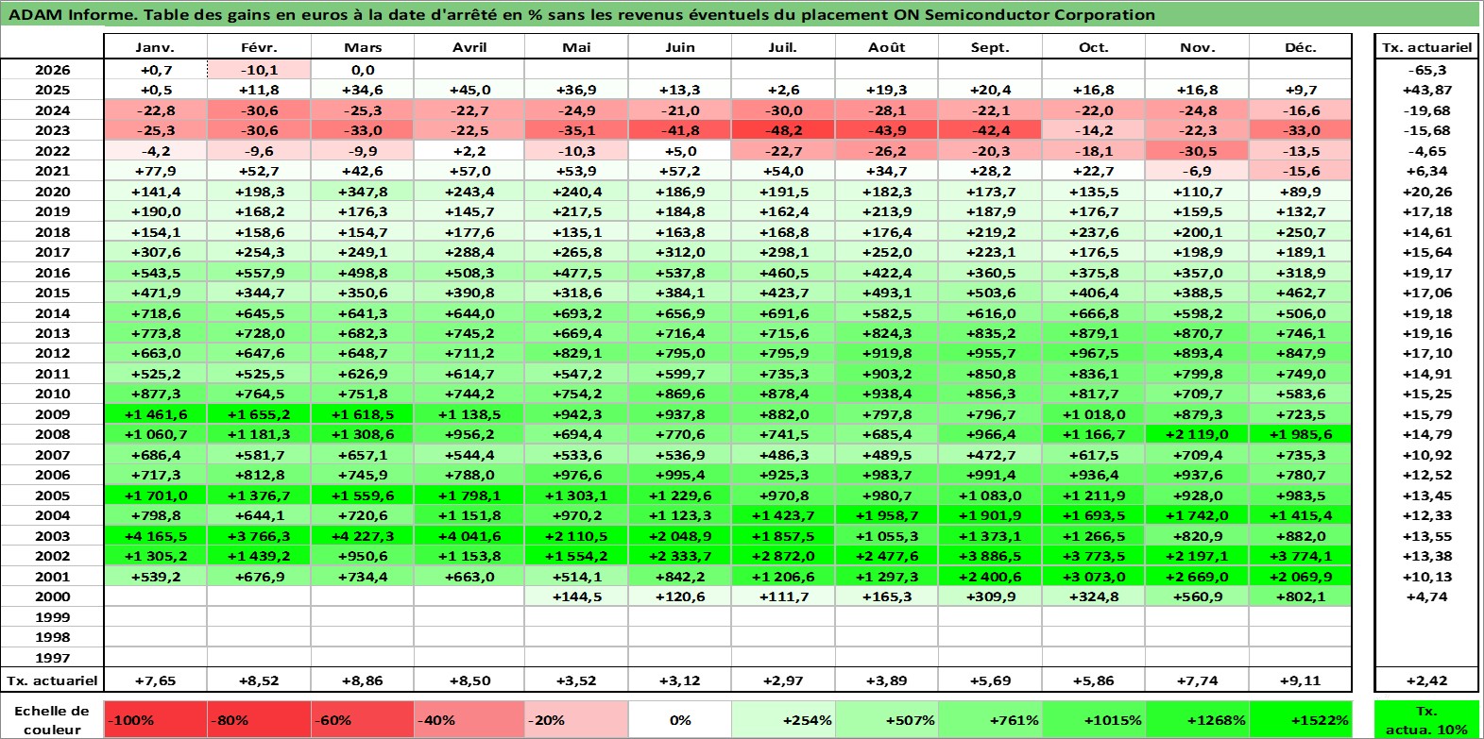The width and height of the screenshot is (1484, 739).
Task: Select the +557,9 cell for Févr. 2016
Action: pos(259,273)
